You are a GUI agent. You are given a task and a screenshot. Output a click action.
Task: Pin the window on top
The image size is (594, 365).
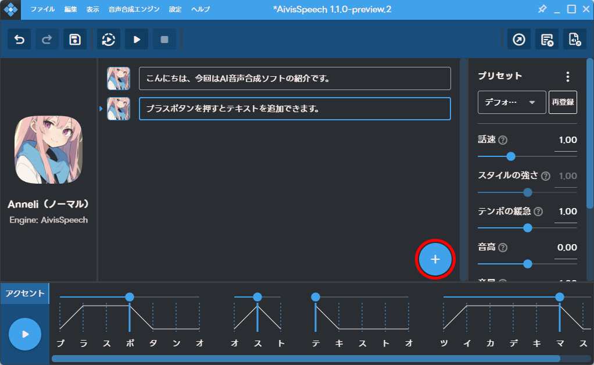point(542,9)
